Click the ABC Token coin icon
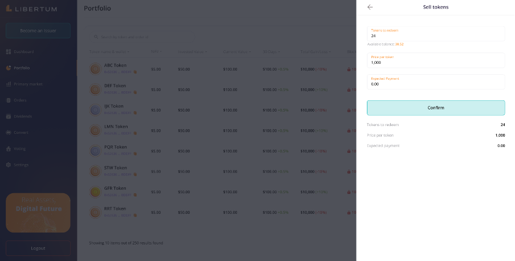515x261 pixels. pos(96,68)
